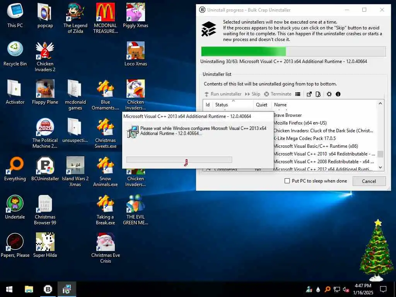The width and height of the screenshot is (396, 297).
Task: Select Christmas Browser 99 shortcut
Action: [x=45, y=210]
